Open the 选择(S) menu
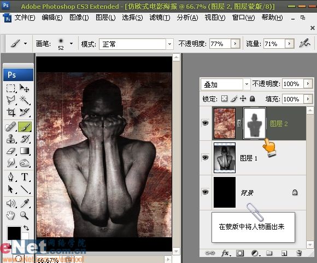Image resolution: width=317 pixels, height=263 pixels. click(132, 18)
